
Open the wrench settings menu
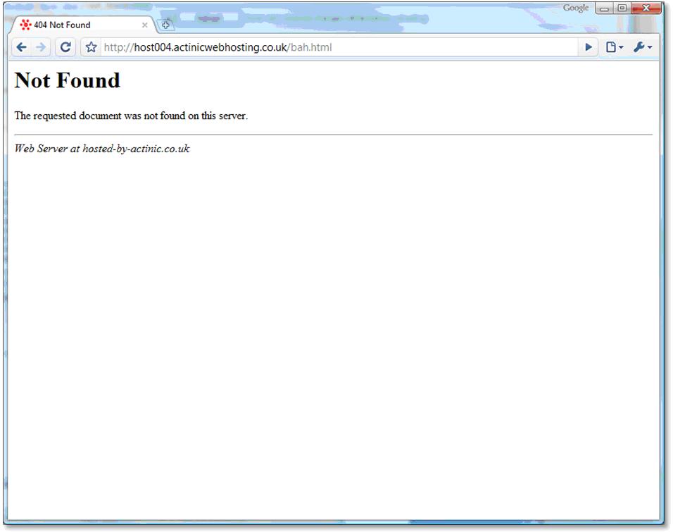tap(642, 47)
